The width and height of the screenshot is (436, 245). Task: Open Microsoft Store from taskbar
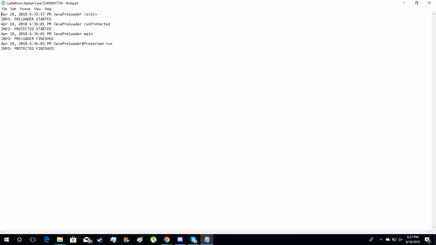pyautogui.click(x=73, y=240)
